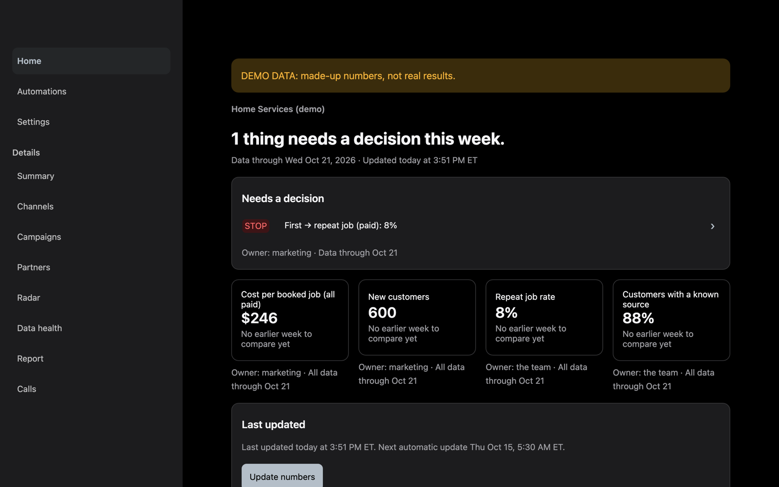Open the Radar view

click(91, 298)
